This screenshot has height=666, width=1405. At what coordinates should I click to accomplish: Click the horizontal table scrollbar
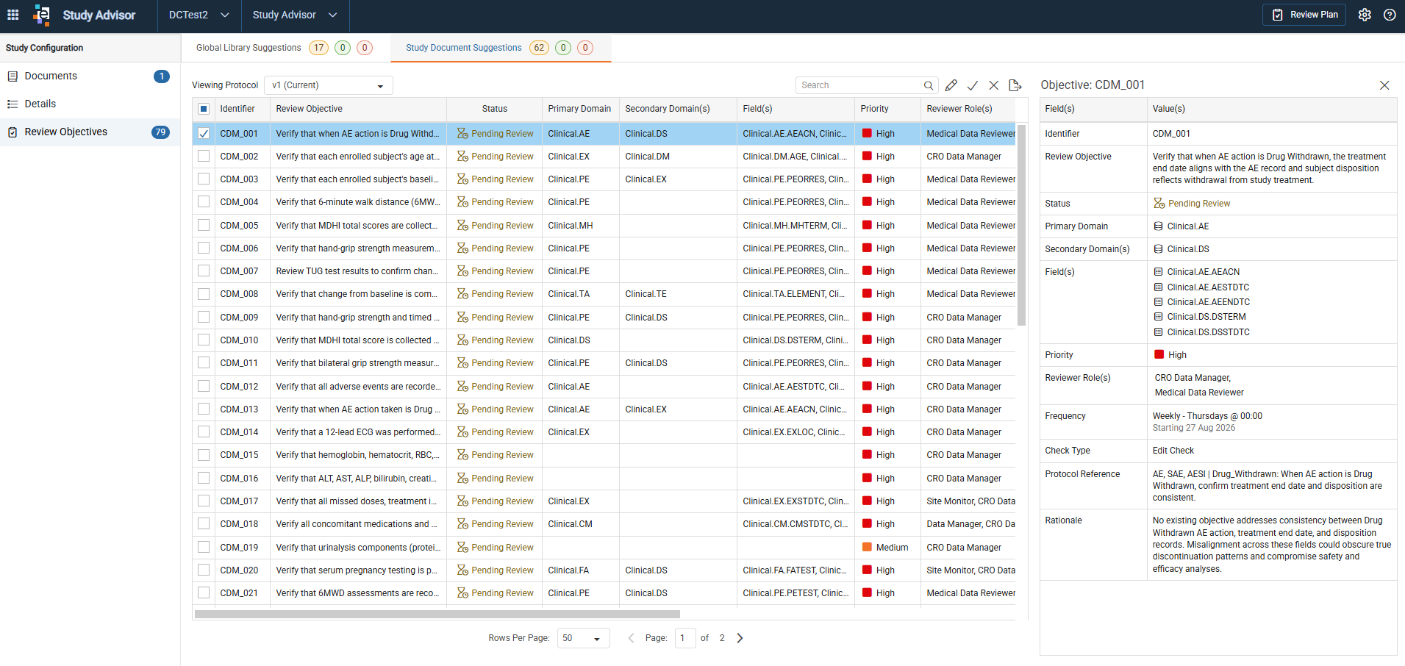click(x=437, y=614)
